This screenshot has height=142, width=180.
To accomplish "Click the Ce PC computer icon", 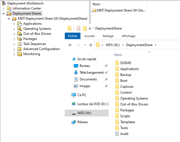I will point(74,95).
